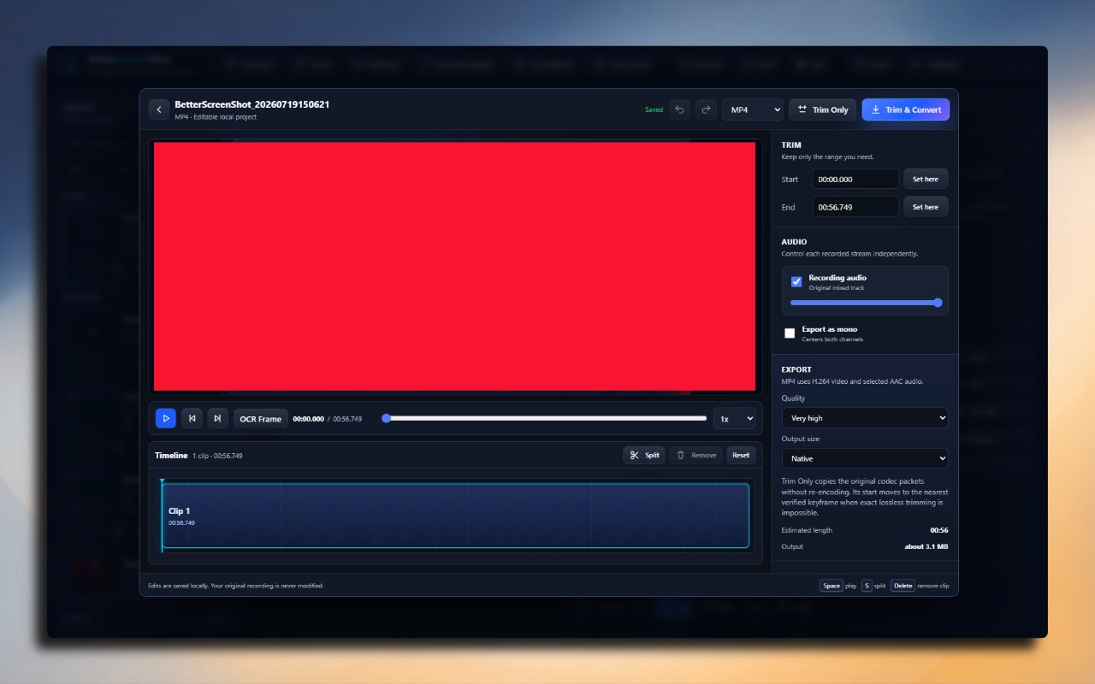
Task: Click the OCR Frame button
Action: click(x=260, y=418)
